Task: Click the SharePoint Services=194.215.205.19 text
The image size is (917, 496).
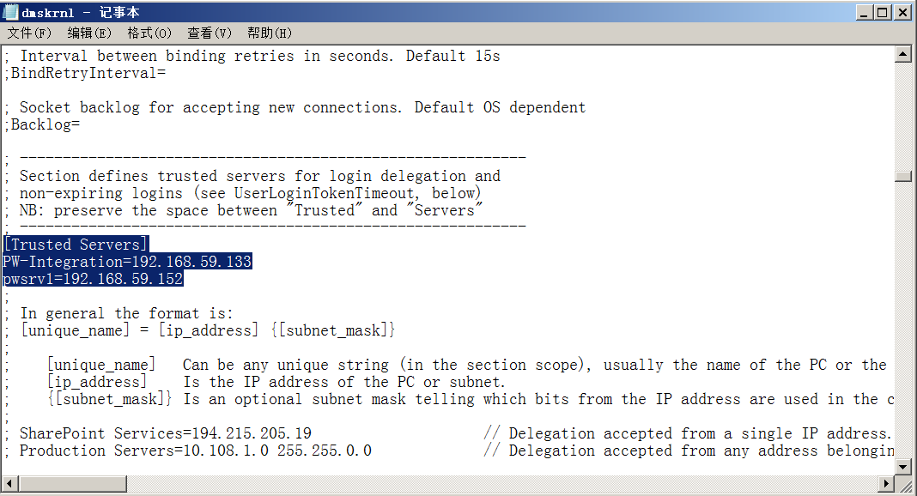Action: (166, 433)
